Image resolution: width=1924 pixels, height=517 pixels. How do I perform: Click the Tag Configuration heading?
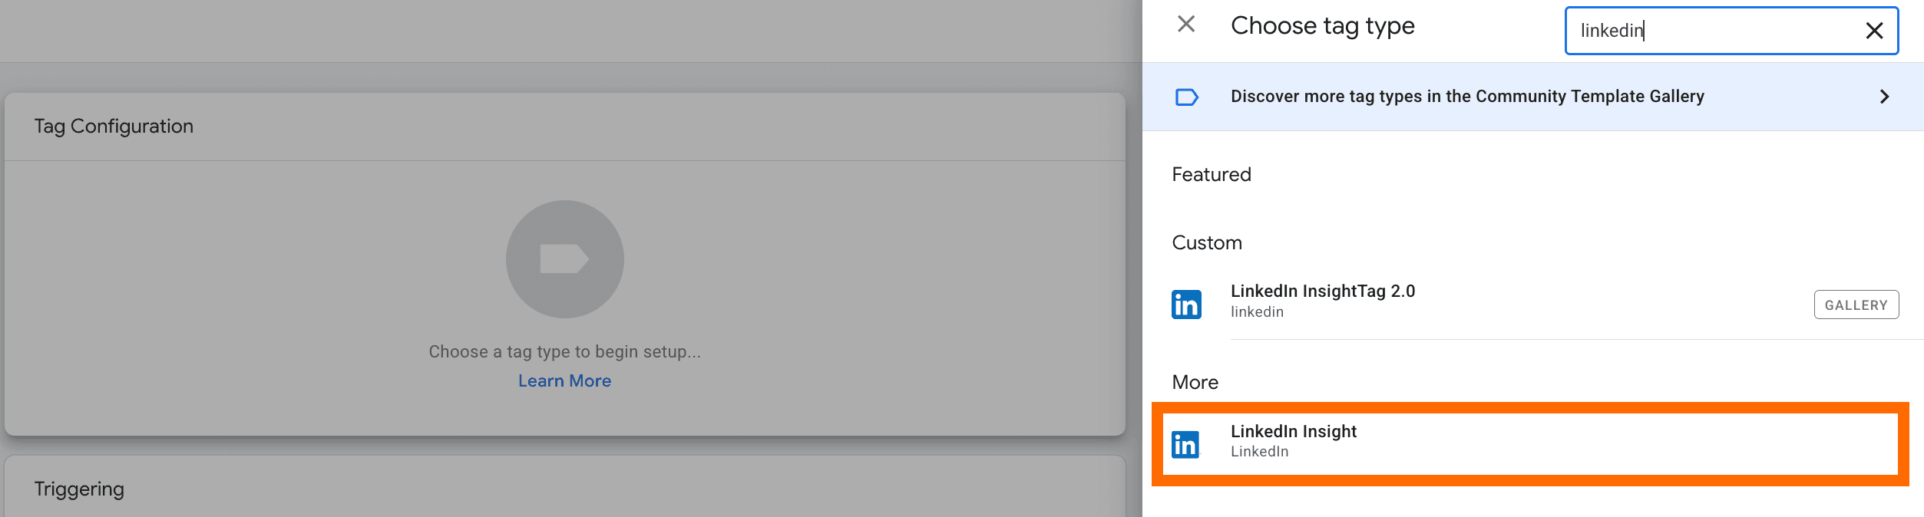click(x=114, y=127)
